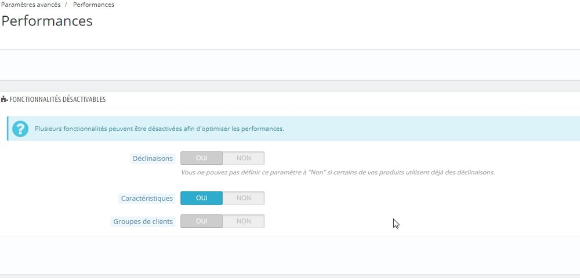Turn Groupes de clients to OUI

[x=201, y=221]
